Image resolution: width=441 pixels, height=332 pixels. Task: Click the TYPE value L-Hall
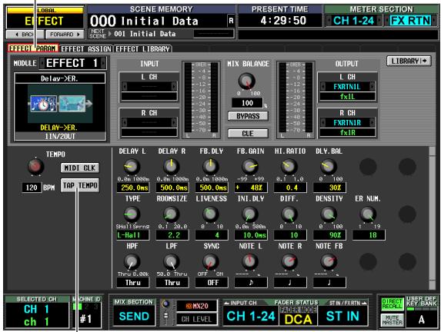pos(132,235)
